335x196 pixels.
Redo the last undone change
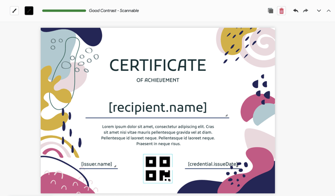(306, 10)
